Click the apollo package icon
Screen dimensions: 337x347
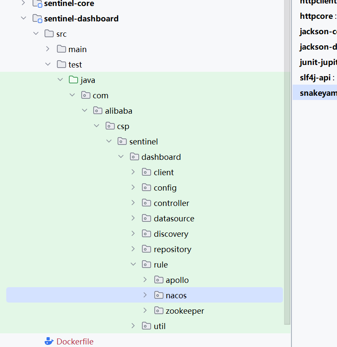click(x=158, y=280)
